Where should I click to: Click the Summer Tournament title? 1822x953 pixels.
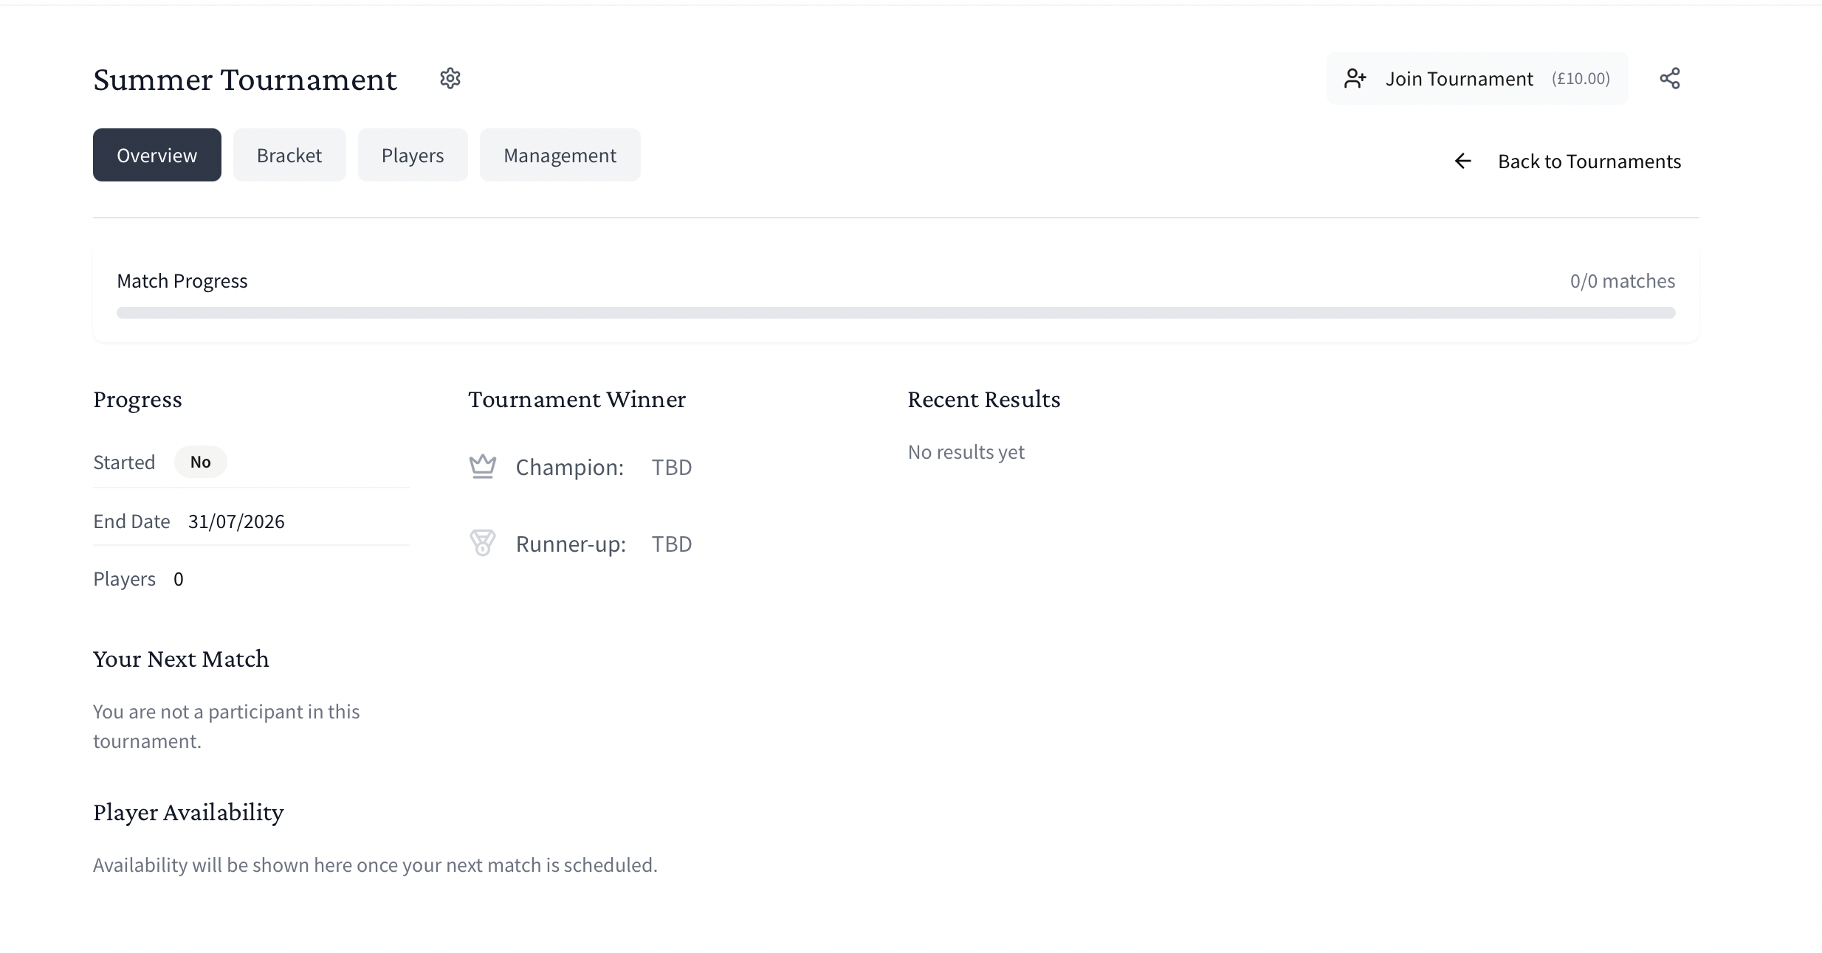coord(245,79)
